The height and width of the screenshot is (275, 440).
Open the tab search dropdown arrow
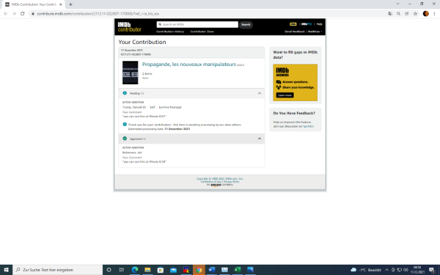click(x=398, y=4)
